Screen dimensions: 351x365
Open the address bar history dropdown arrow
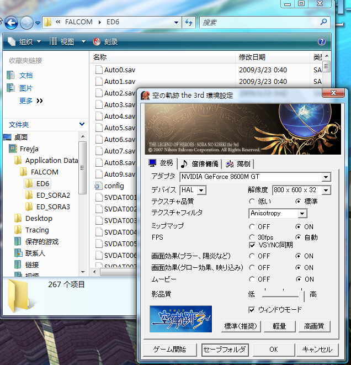pyautogui.click(x=176, y=23)
